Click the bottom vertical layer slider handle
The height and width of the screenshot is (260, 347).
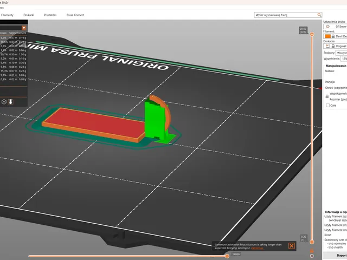point(312,242)
